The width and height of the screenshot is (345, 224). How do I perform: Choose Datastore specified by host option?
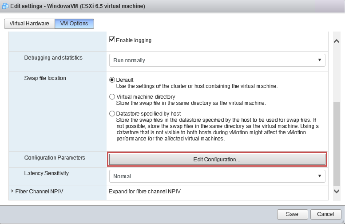pos(112,114)
